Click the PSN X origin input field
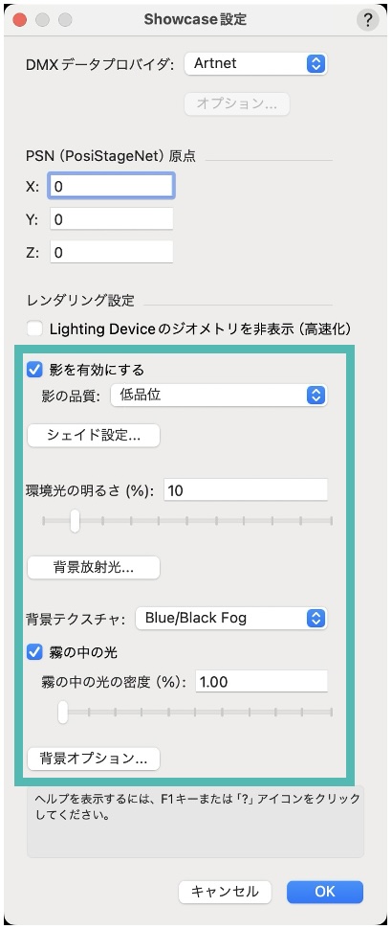 (111, 187)
